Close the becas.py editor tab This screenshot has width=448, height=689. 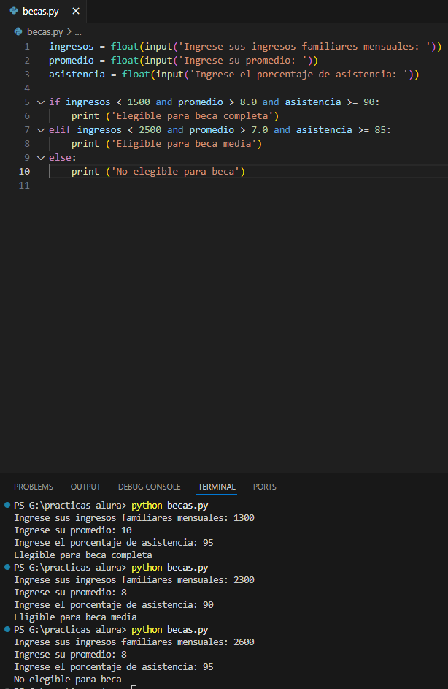coord(76,12)
